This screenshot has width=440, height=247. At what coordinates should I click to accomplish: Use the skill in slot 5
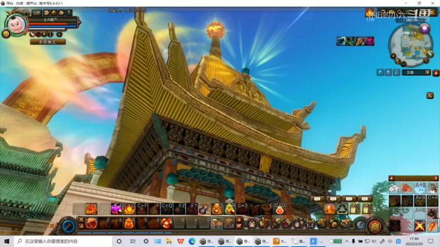[x=142, y=223]
